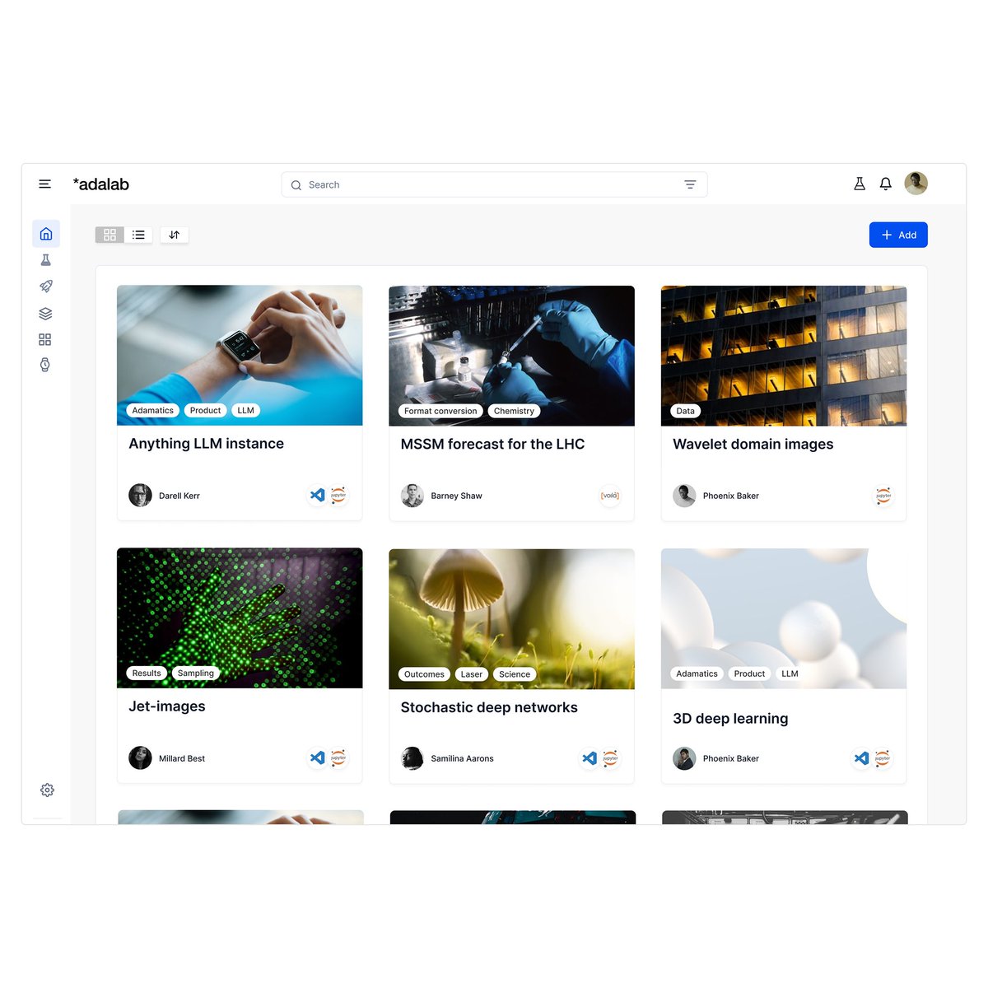Click Results tag
Viewport: 988px width, 988px height.
click(147, 673)
